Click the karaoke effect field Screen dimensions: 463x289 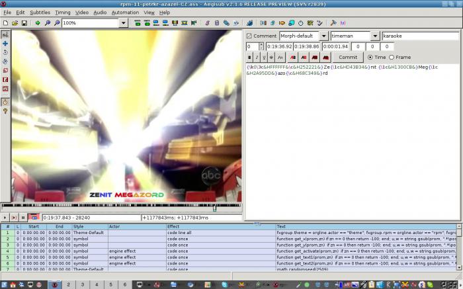pyautogui.click(x=421, y=36)
